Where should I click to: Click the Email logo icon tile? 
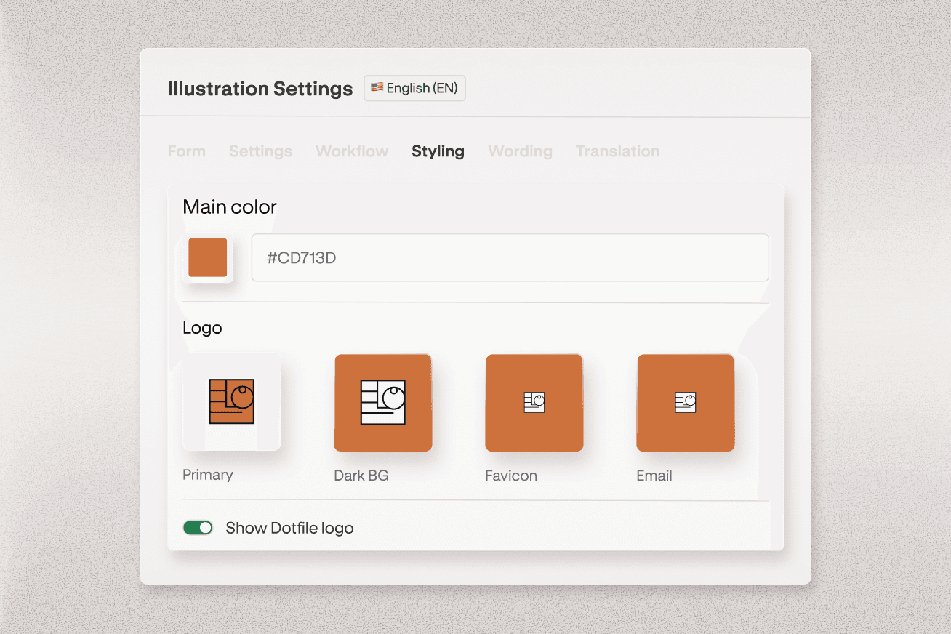(686, 402)
